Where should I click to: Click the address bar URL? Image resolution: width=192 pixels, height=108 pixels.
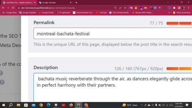point(48,8)
